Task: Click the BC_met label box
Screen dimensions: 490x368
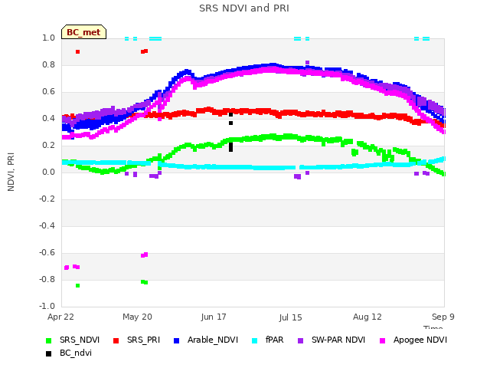Action: coord(83,32)
